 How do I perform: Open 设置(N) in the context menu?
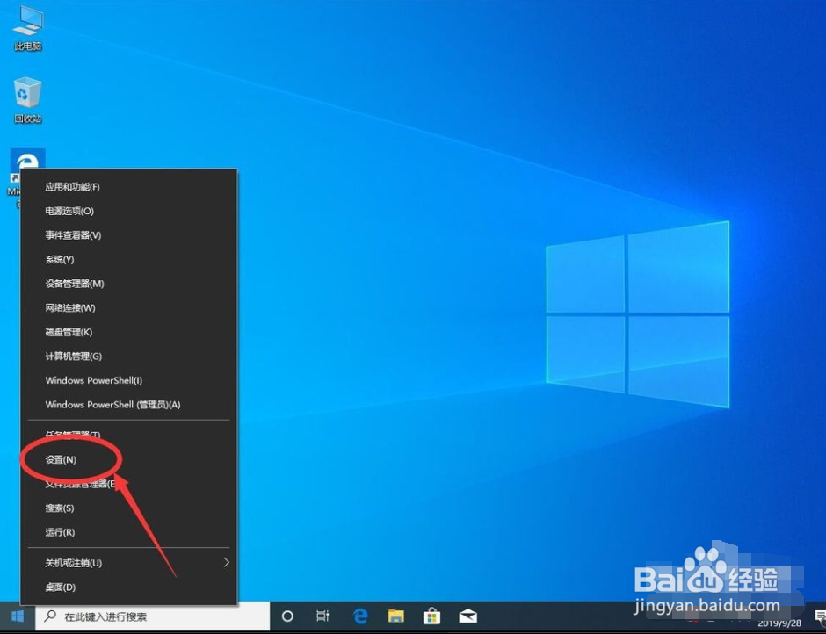(x=129, y=460)
